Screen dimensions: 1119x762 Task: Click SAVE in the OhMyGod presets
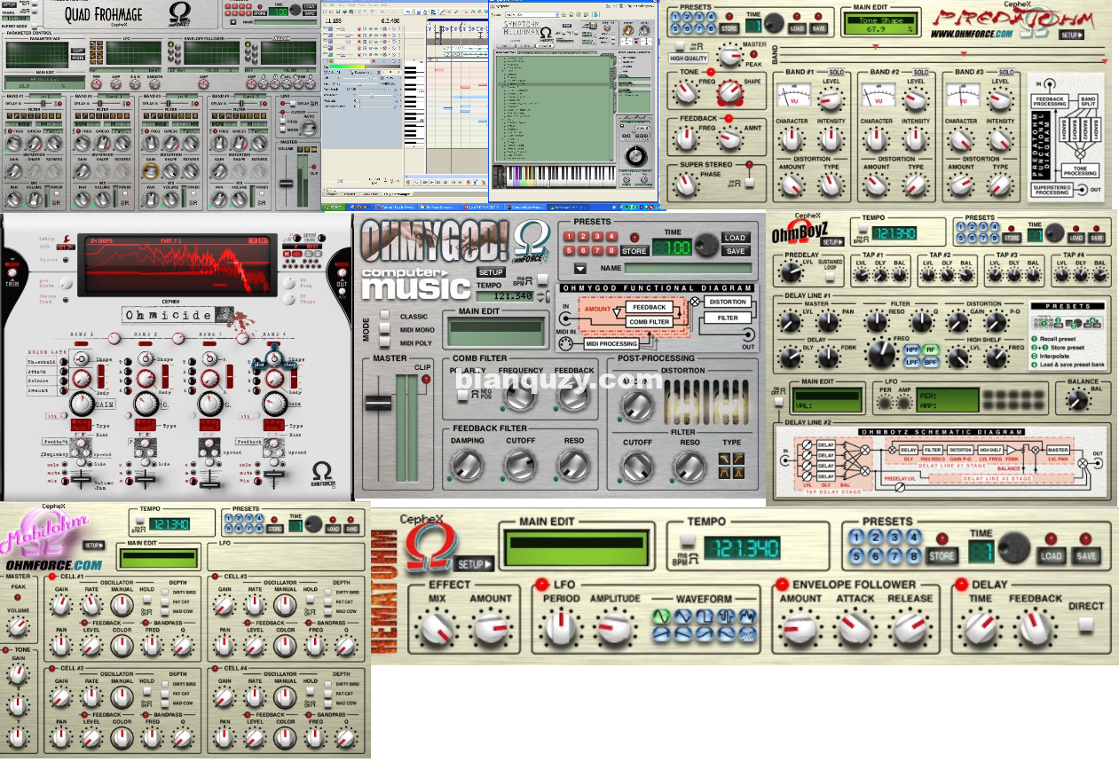pos(736,251)
